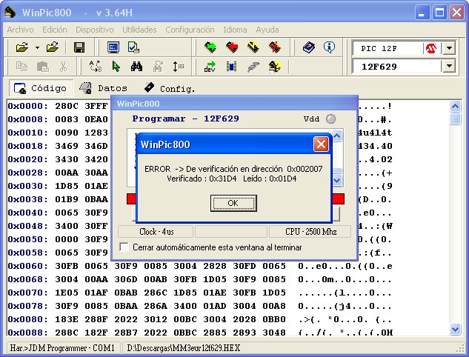The image size is (469, 357).
Task: Open the Archivo menu
Action: (x=20, y=30)
